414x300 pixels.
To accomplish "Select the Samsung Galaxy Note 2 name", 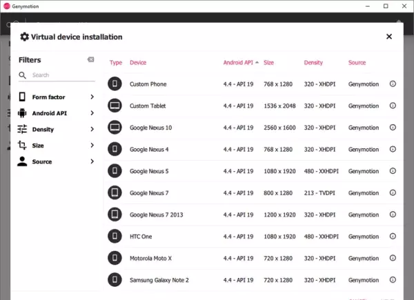I will click(x=159, y=280).
